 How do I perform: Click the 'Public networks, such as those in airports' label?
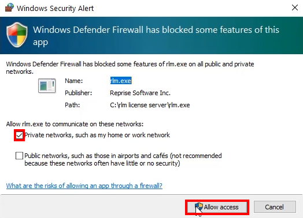(123, 159)
